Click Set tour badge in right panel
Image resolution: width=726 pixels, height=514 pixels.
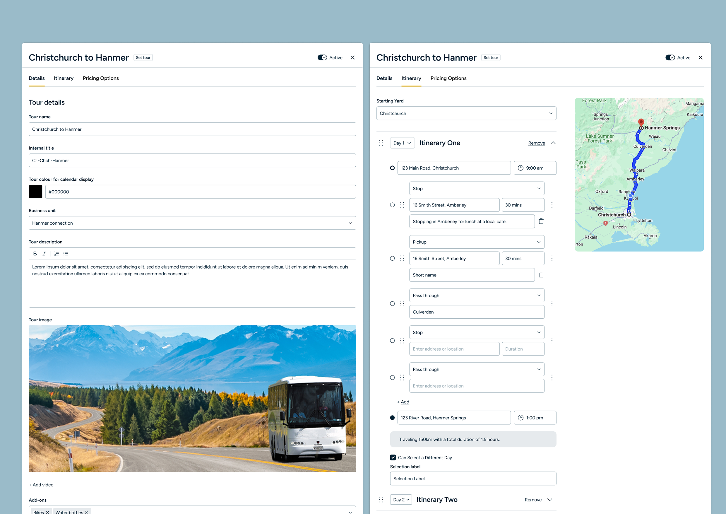491,58
